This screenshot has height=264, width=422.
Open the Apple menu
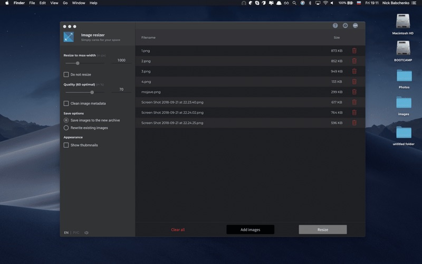(x=7, y=3)
